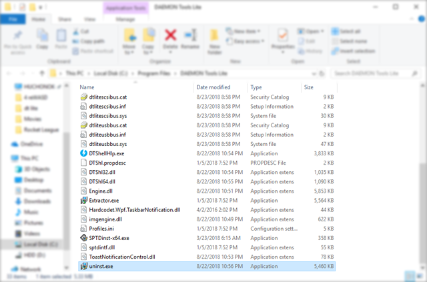The height and width of the screenshot is (282, 427).
Task: Click Program Files in the address breadcrumb
Action: [154, 73]
